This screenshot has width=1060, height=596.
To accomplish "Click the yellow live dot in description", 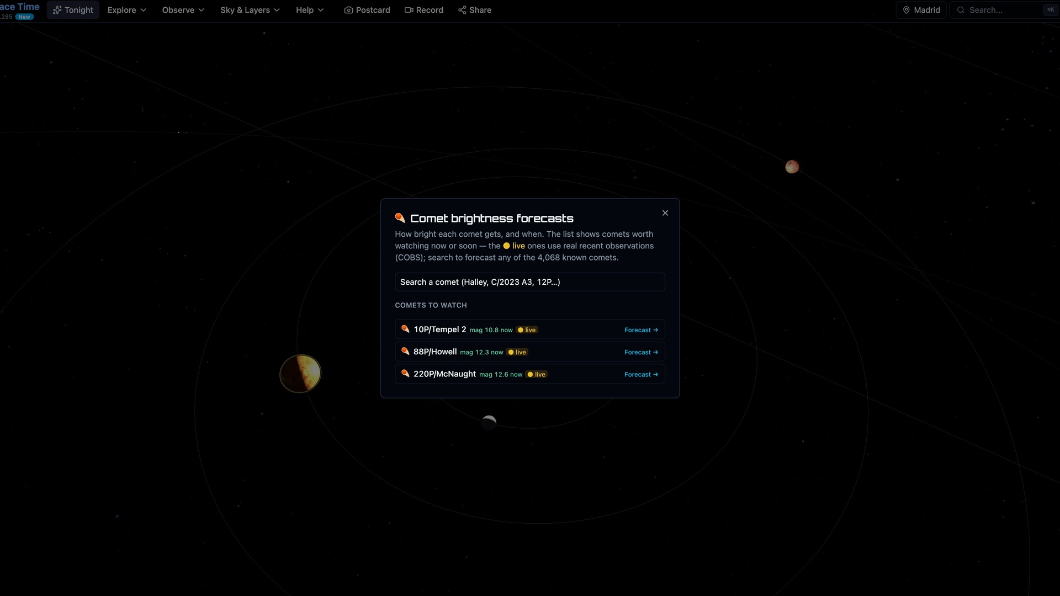I will [x=506, y=246].
